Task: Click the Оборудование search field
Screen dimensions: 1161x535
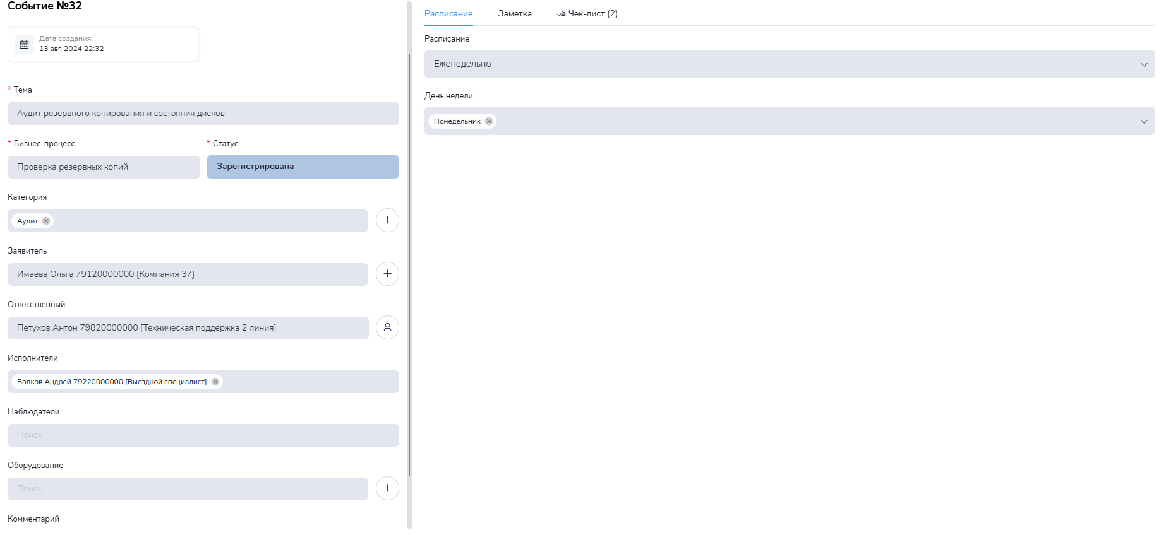Action: tap(188, 489)
